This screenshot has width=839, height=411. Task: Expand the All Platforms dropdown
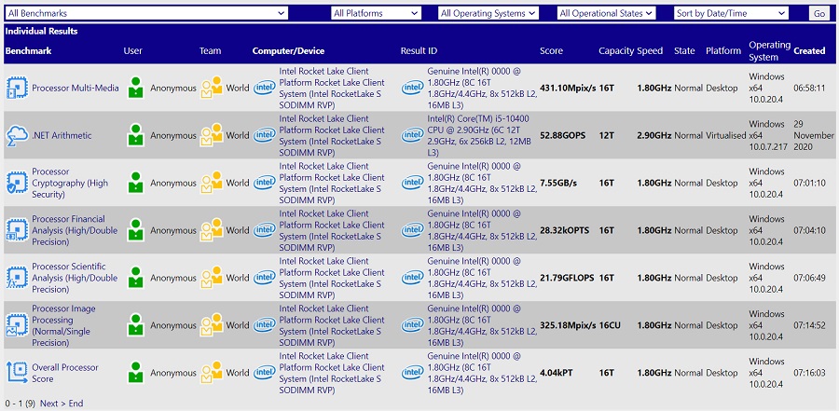(x=376, y=13)
